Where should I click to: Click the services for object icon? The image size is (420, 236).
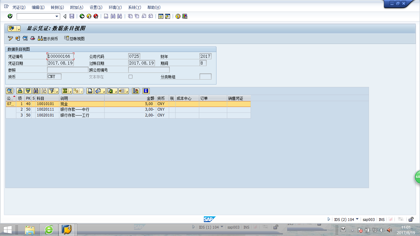point(12,29)
